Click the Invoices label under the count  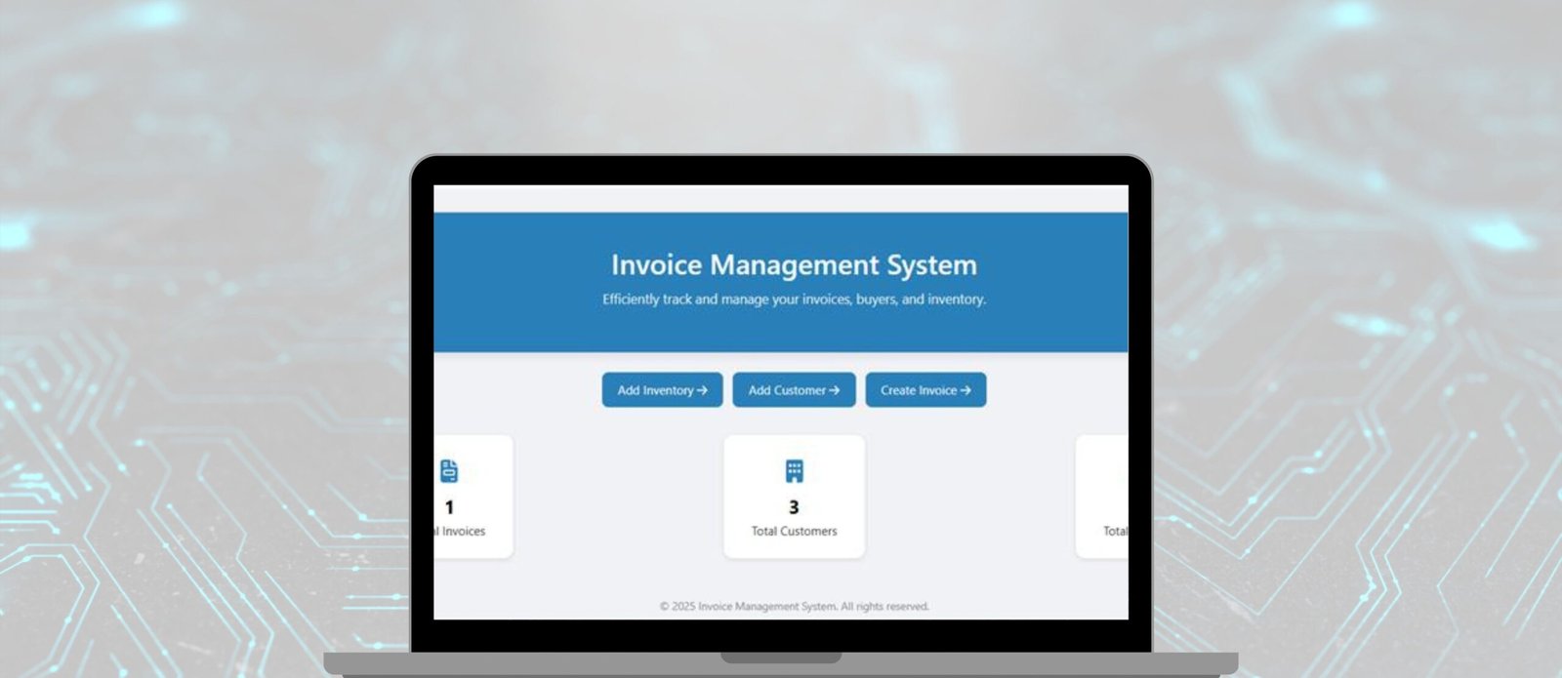pos(461,532)
